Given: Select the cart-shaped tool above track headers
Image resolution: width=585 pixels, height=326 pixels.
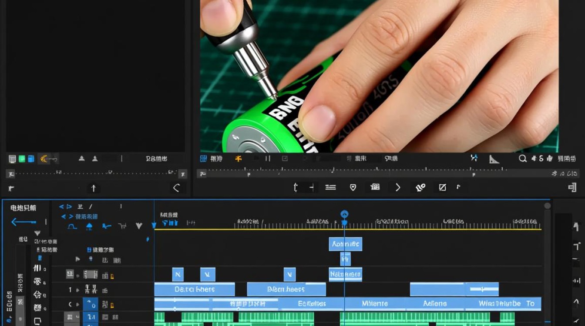Looking at the screenshot, I should point(122,226).
